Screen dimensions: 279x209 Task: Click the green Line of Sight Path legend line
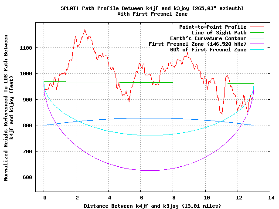coord(257,33)
